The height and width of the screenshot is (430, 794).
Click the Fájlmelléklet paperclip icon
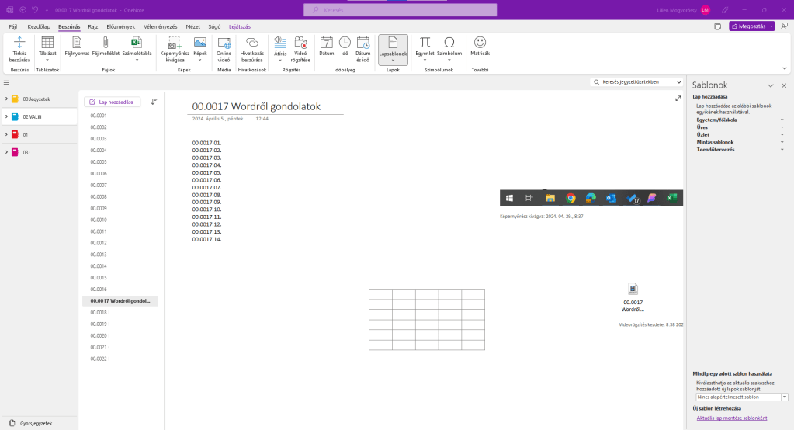[x=106, y=43]
